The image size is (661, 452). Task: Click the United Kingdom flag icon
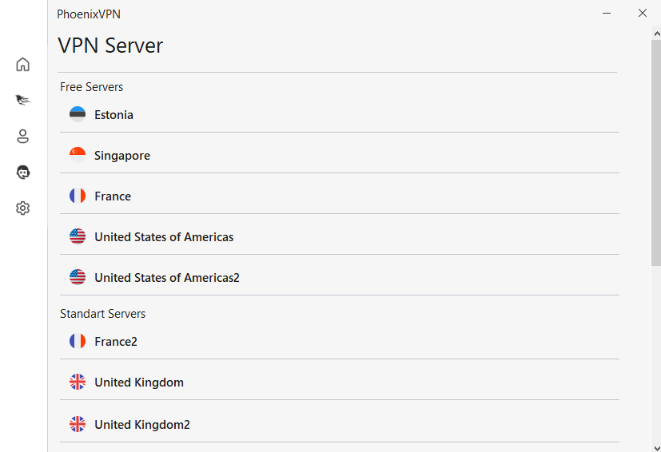[x=78, y=382]
